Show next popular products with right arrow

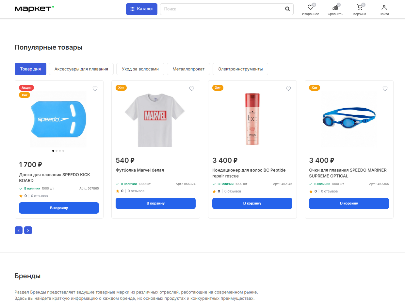(28, 230)
